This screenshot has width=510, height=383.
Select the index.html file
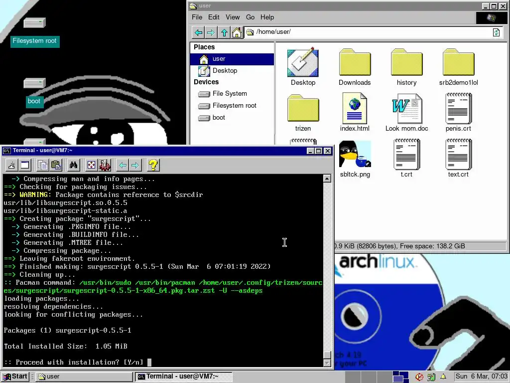355,113
